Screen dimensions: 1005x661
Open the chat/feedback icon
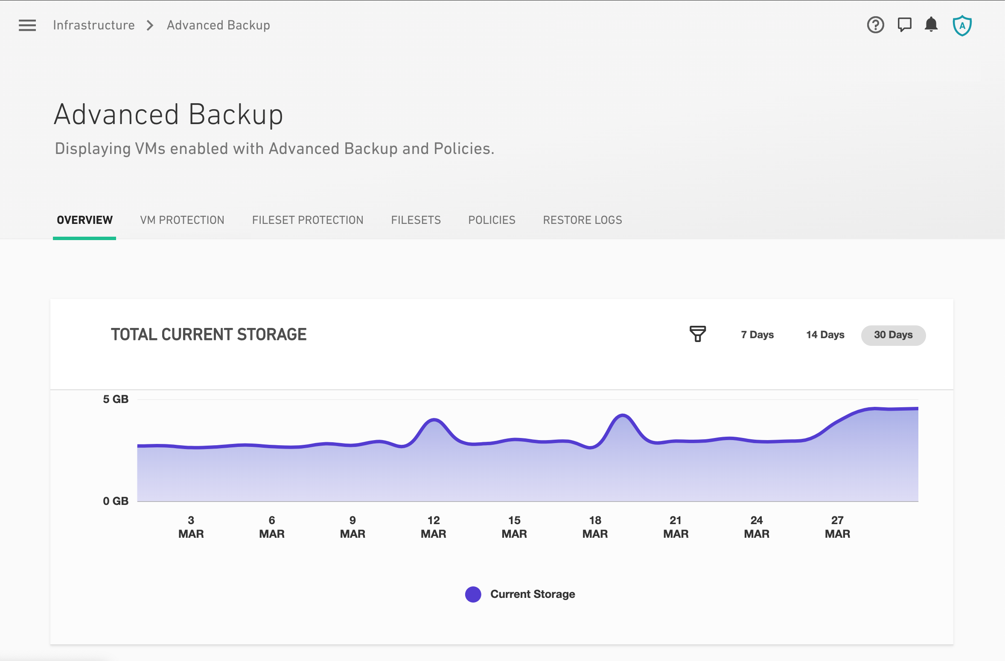(904, 25)
